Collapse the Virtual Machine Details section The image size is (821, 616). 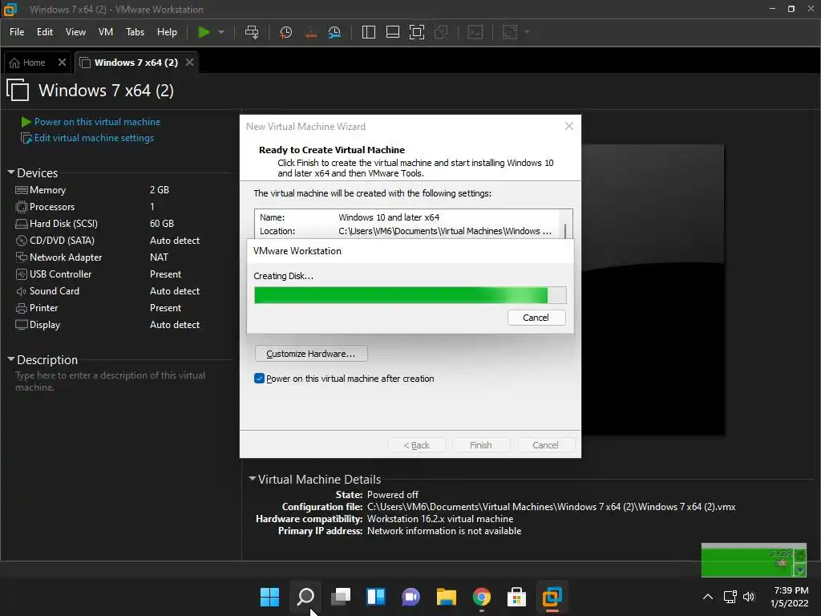pyautogui.click(x=253, y=479)
